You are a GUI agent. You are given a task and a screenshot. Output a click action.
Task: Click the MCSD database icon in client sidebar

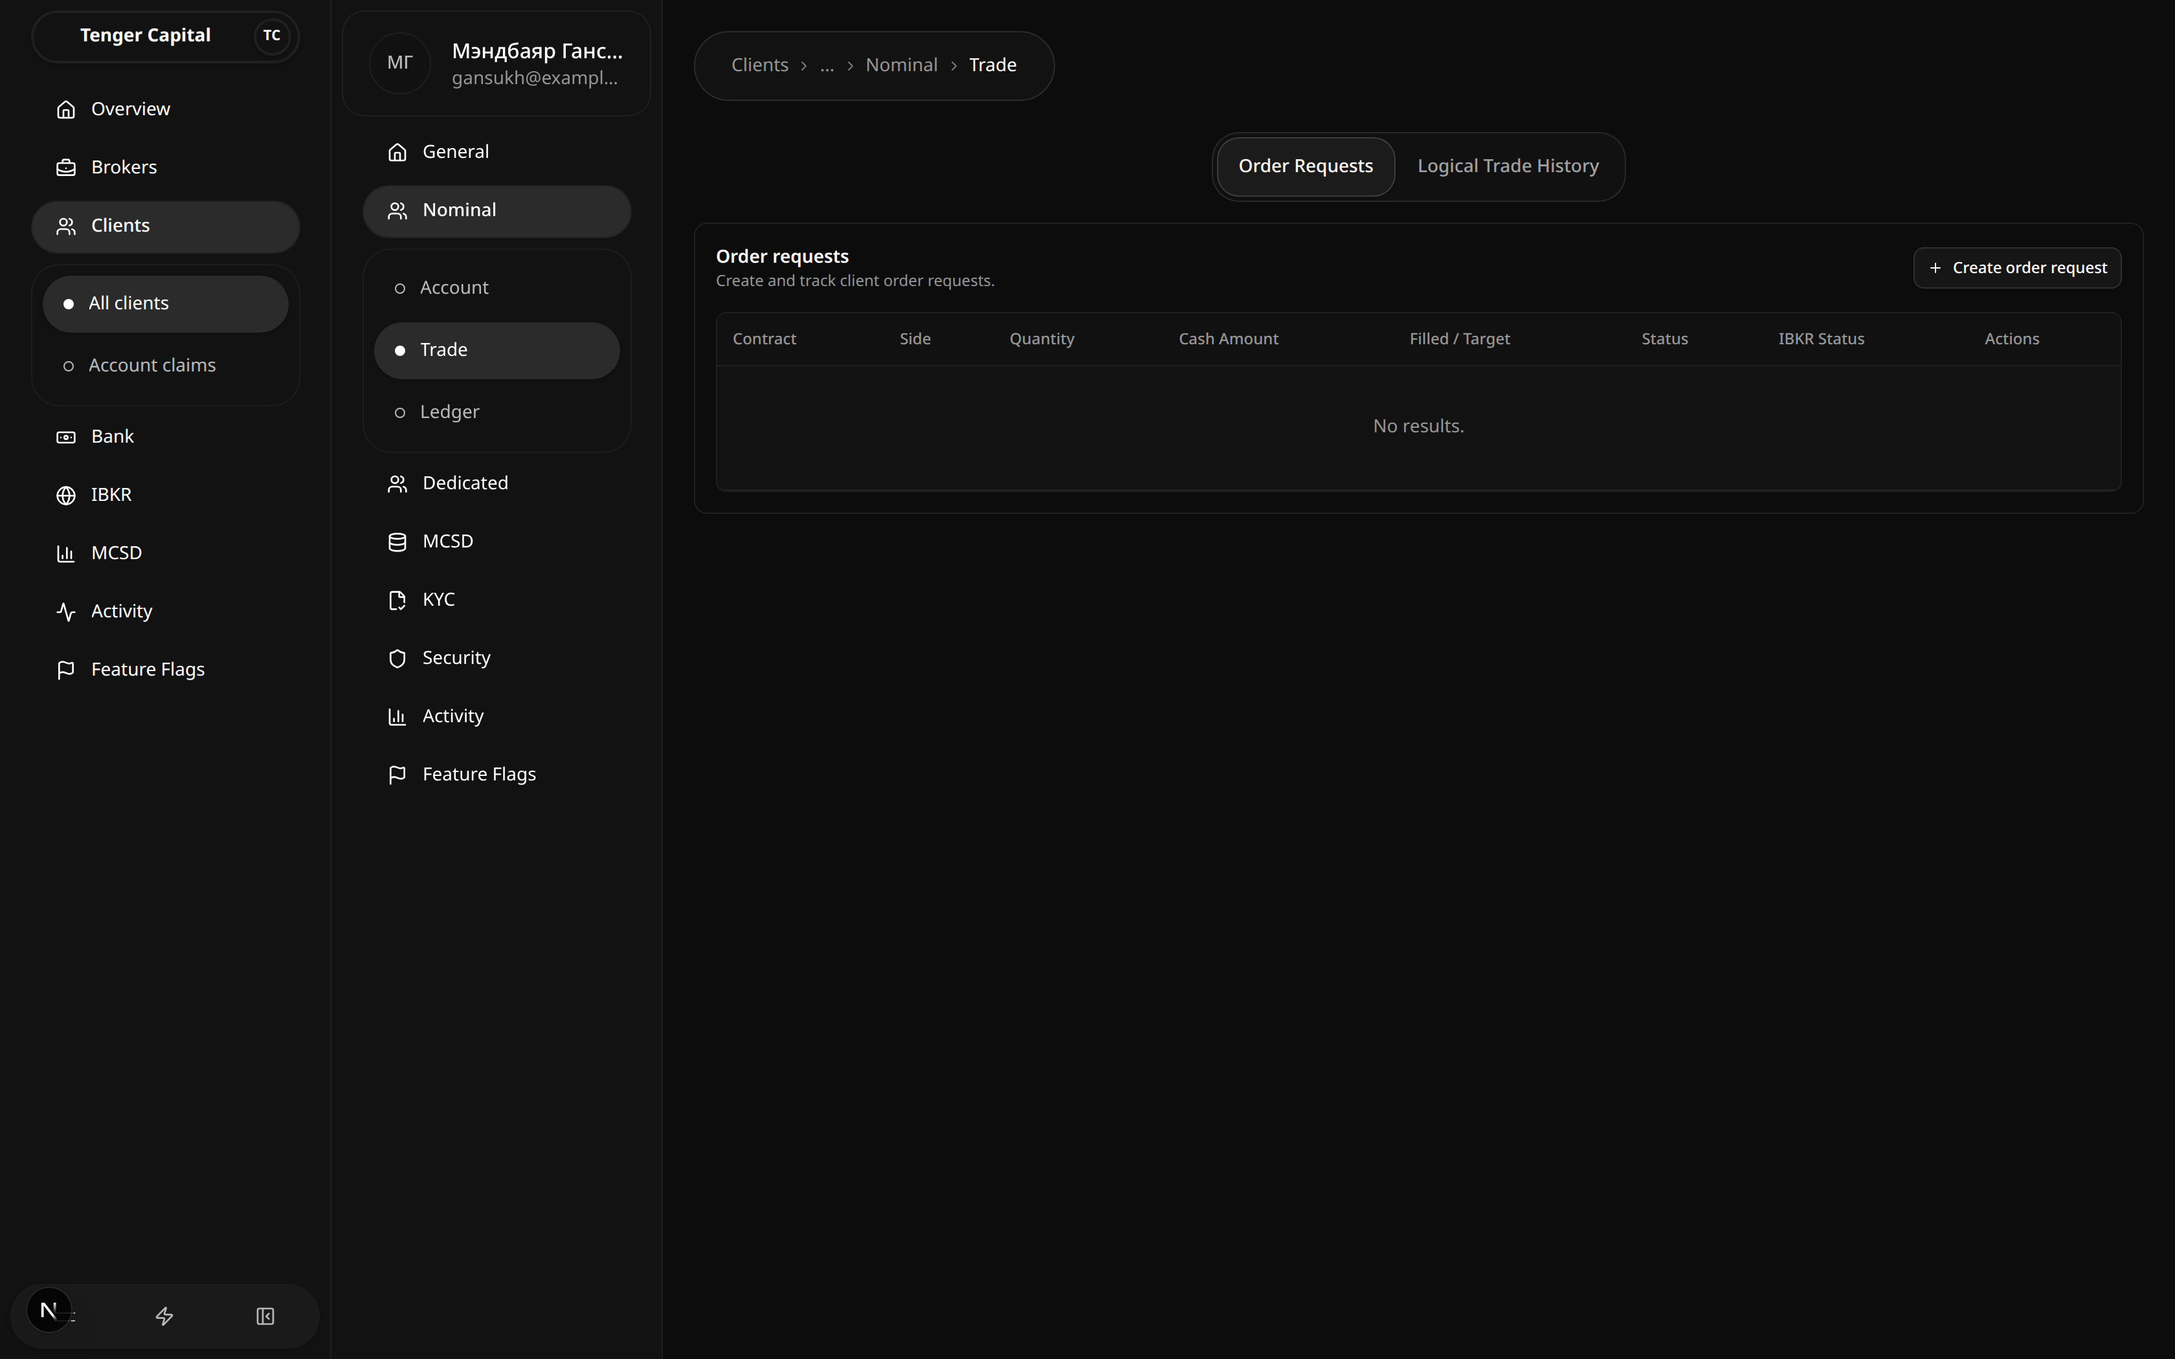click(397, 542)
